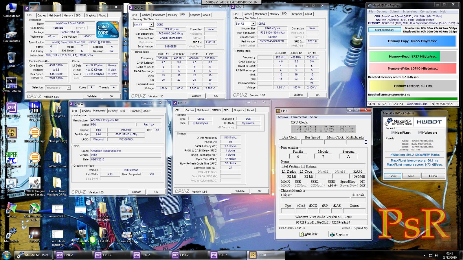Viewport: 463px width, 260px height.
Task: Launch the setfsb Atalho PLL SET icon
Action: (11, 84)
